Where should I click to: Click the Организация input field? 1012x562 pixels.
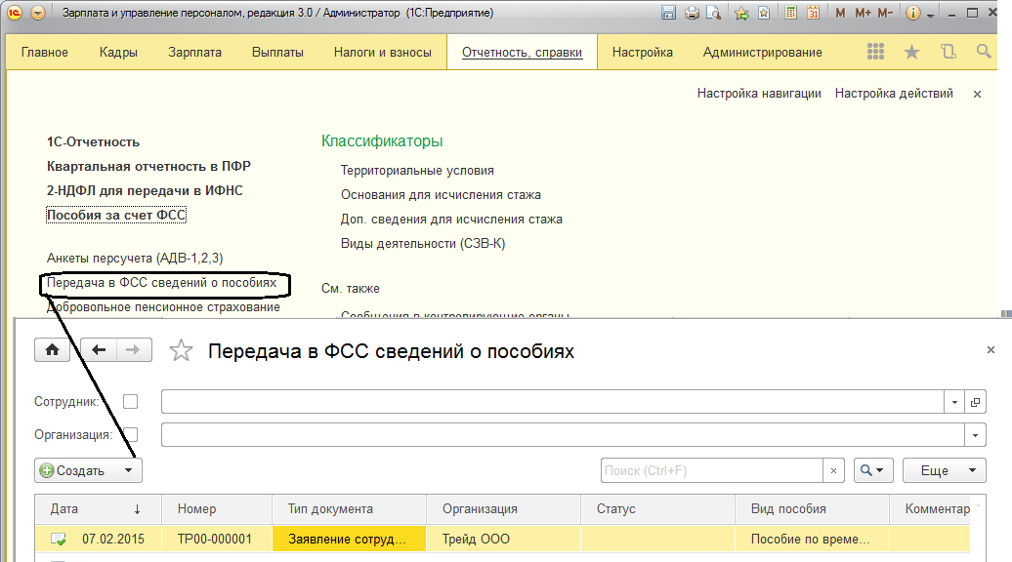click(x=563, y=434)
